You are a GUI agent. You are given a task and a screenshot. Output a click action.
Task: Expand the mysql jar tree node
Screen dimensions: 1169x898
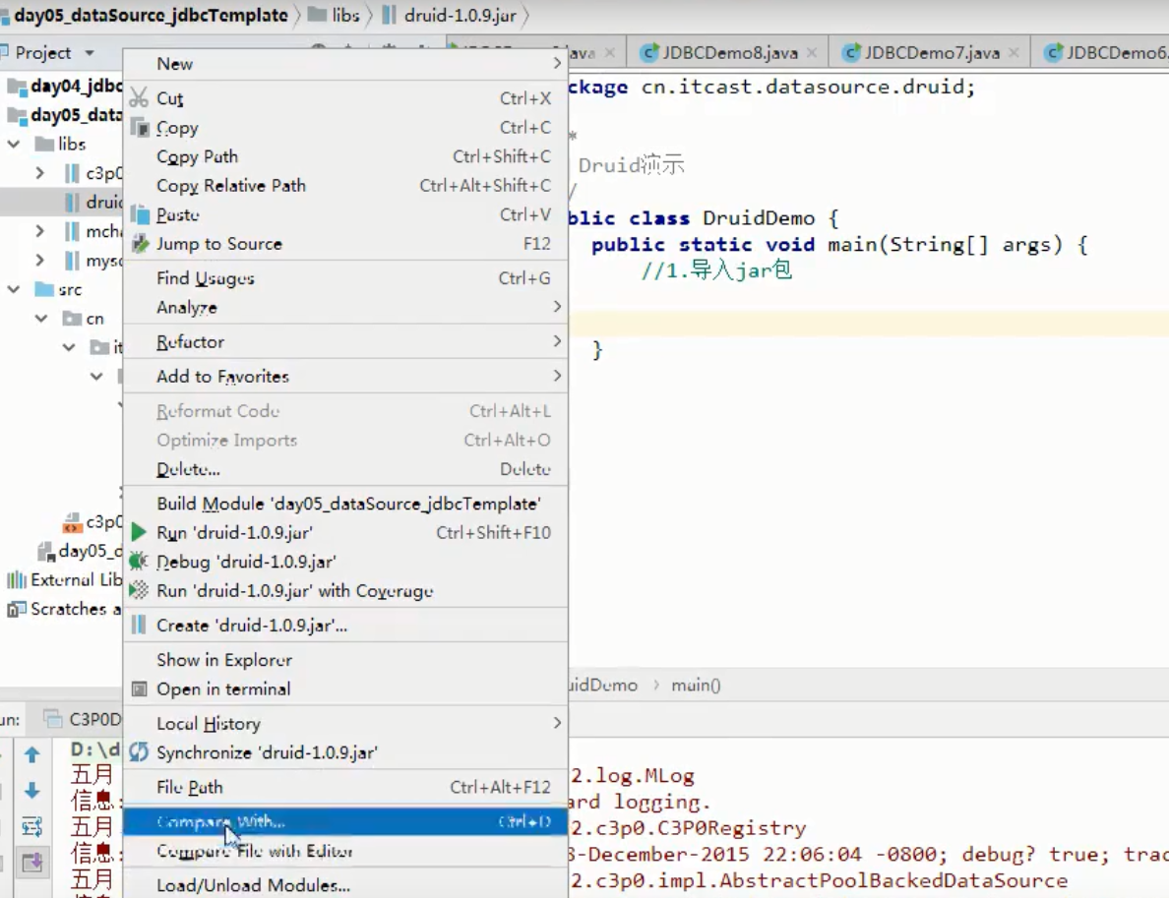click(x=40, y=260)
